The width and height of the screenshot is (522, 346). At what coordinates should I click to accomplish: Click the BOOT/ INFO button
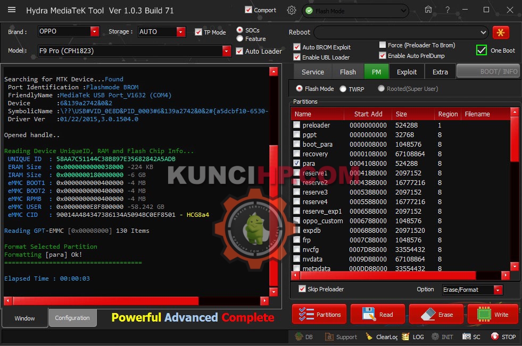point(488,71)
